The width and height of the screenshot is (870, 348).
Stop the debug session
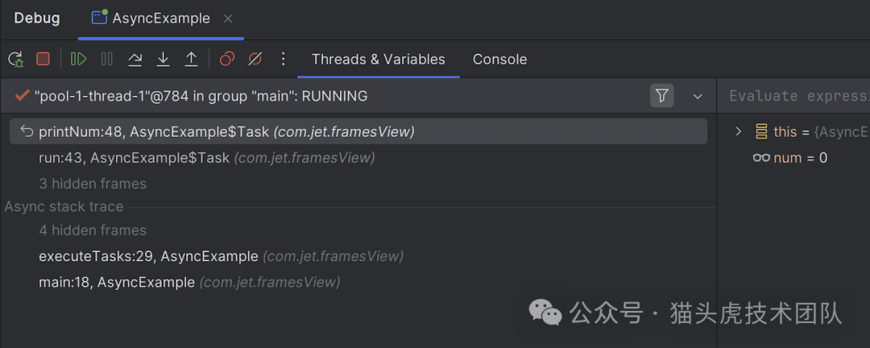[x=43, y=59]
